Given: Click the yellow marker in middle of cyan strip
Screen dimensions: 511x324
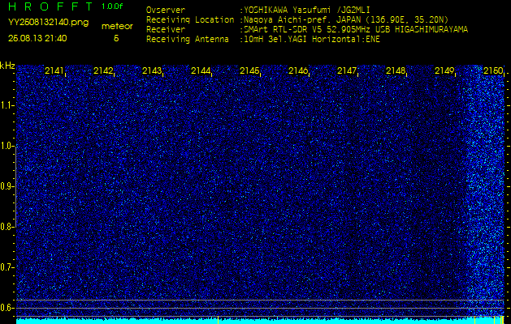Looking at the screenshot, I should 218,320.
